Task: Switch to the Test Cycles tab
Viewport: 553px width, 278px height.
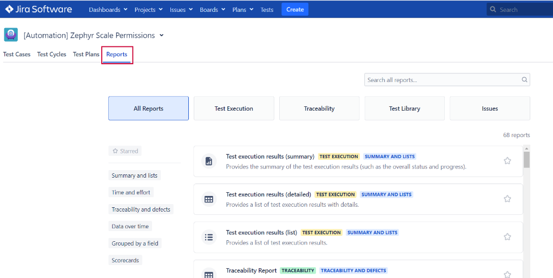Action: [51, 55]
